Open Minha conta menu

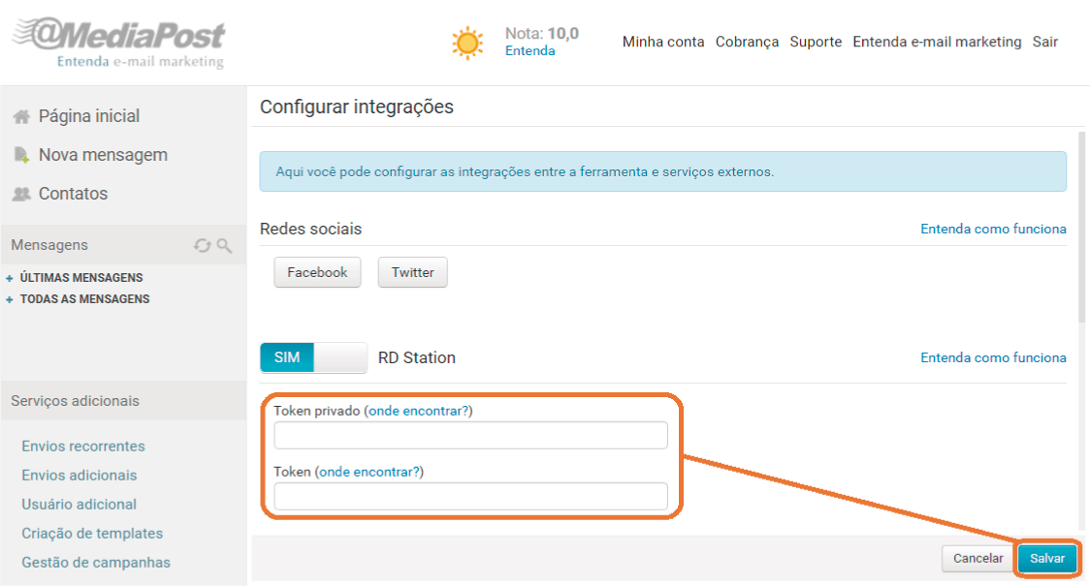(663, 42)
